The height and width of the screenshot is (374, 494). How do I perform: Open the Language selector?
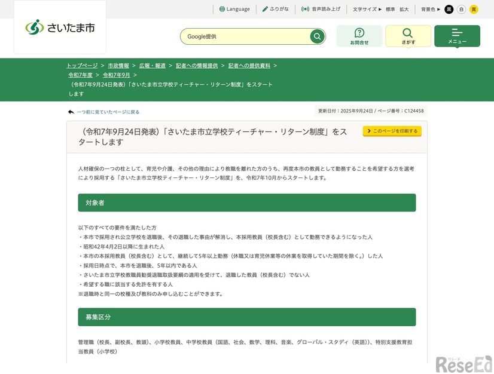tap(234, 9)
